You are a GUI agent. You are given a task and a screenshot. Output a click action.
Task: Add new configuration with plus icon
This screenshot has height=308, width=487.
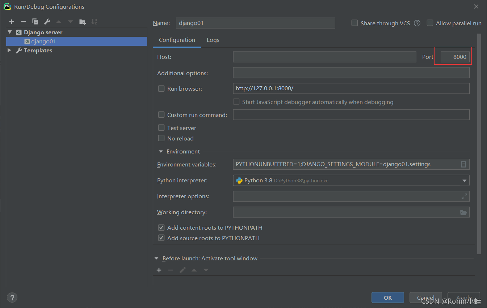12,22
